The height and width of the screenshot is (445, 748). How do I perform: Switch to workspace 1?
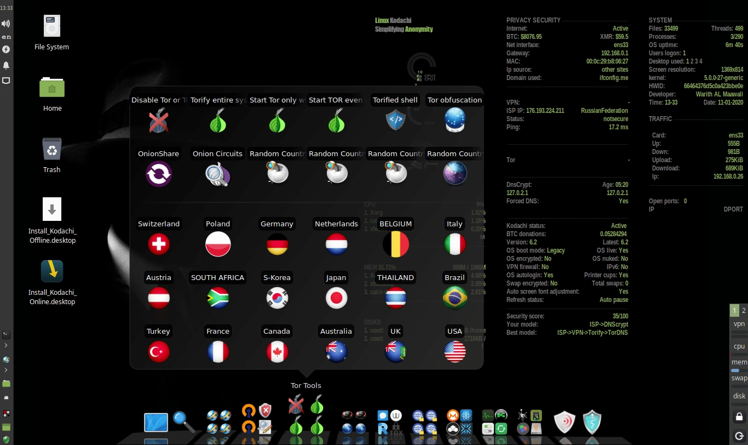pyautogui.click(x=734, y=310)
